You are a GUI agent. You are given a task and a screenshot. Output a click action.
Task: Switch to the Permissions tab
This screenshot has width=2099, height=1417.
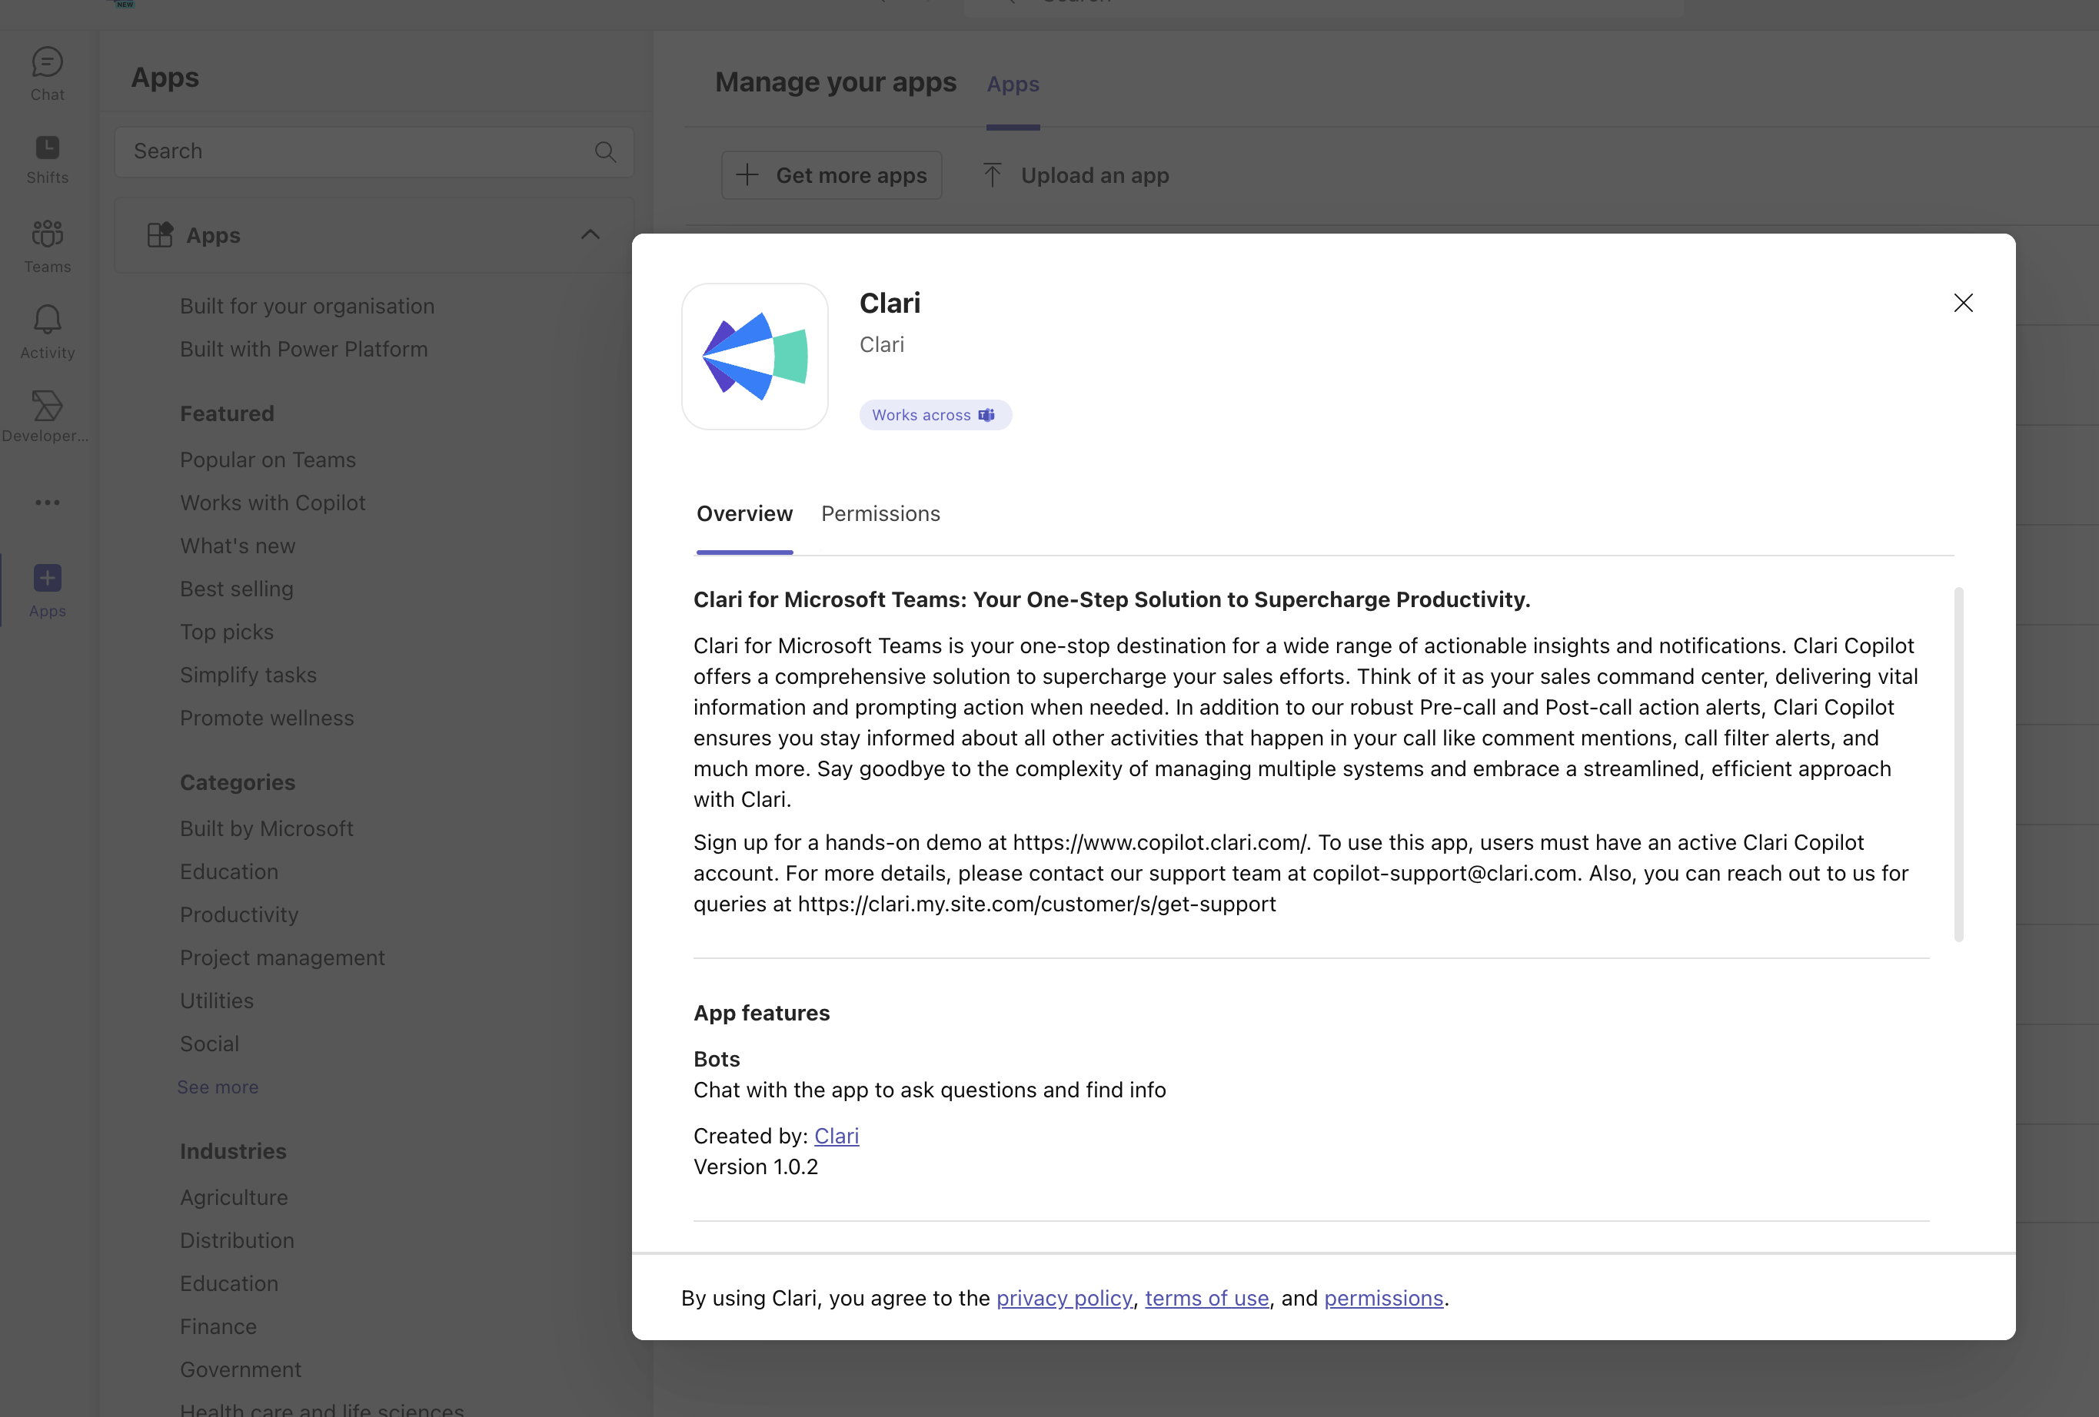(880, 513)
